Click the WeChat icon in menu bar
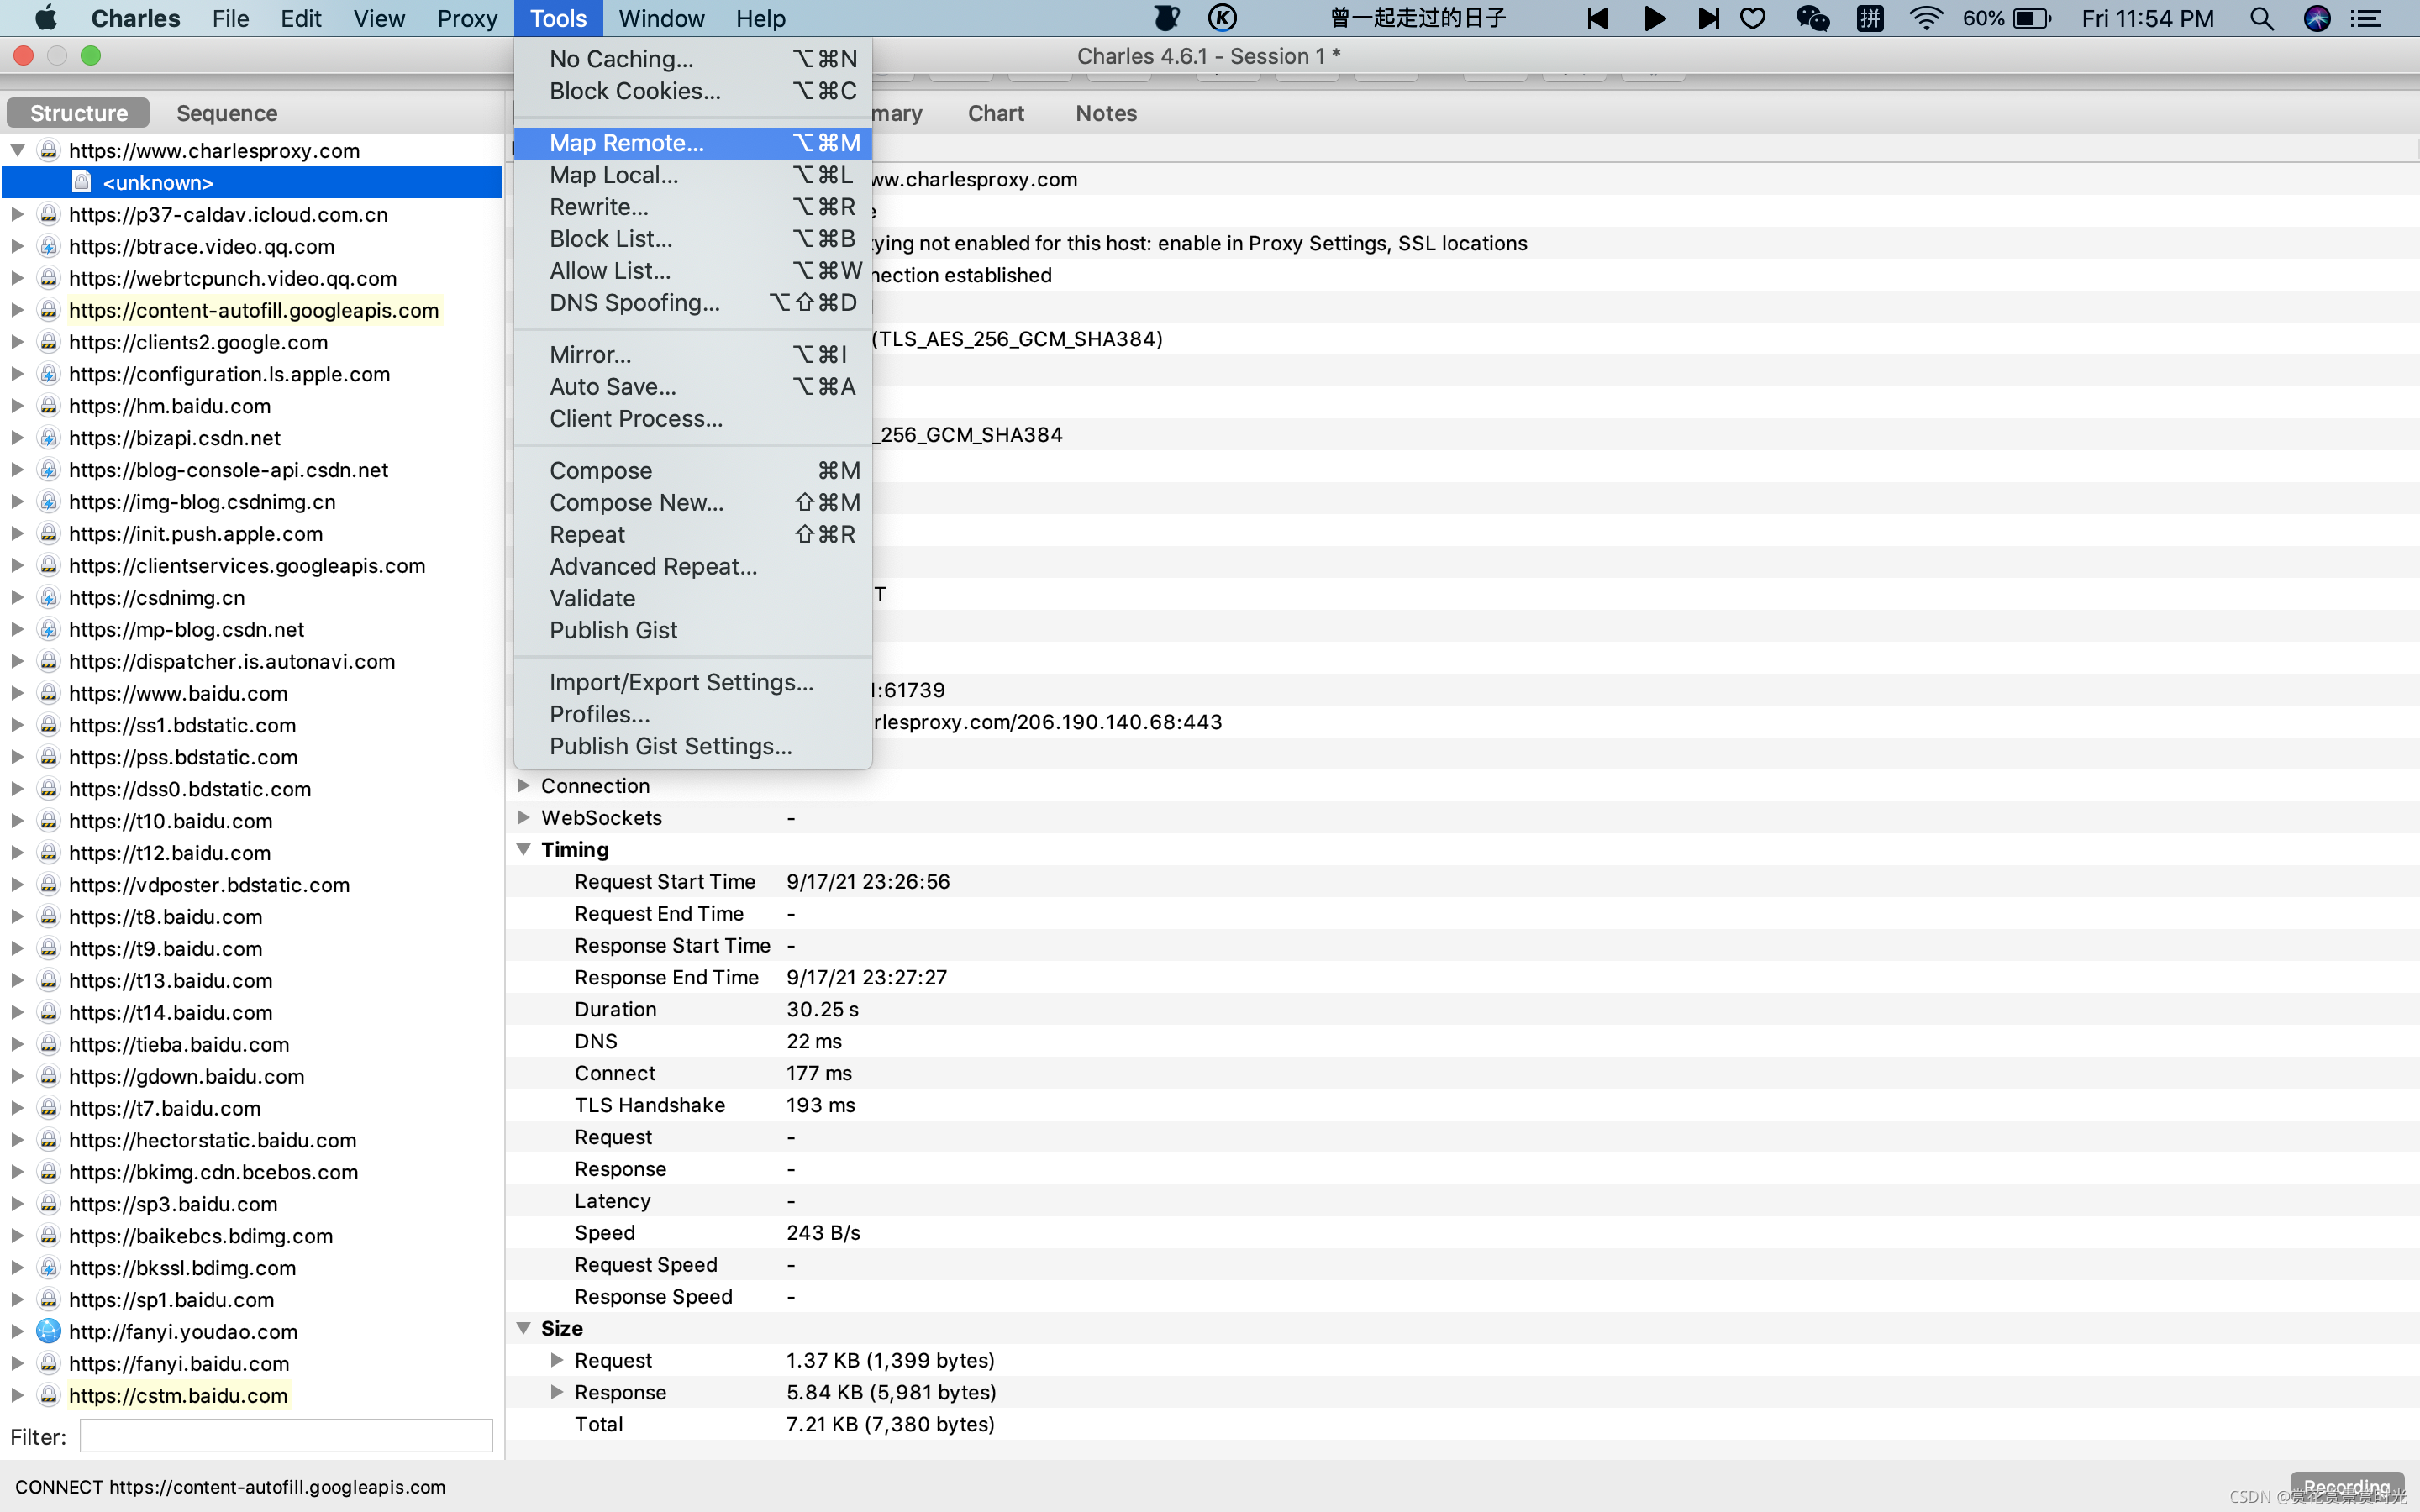 click(x=1812, y=18)
